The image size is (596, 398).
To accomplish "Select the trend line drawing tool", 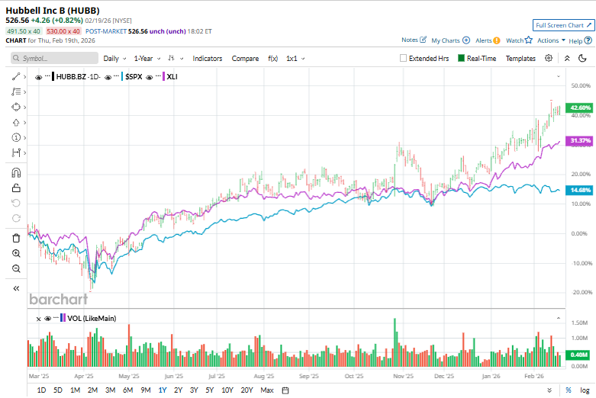I will [x=16, y=77].
